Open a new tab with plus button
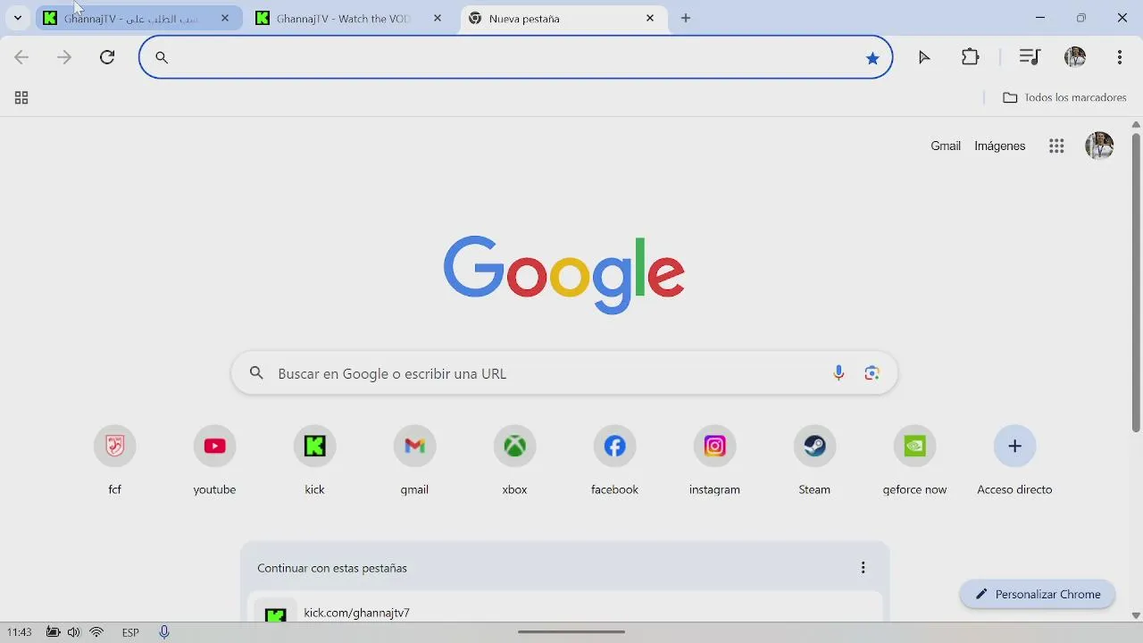 686,18
